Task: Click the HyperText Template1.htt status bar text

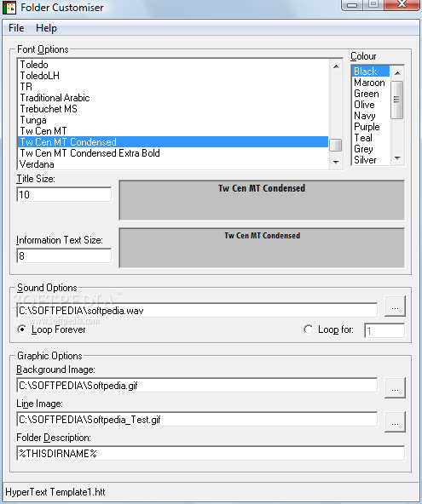Action: 55,492
